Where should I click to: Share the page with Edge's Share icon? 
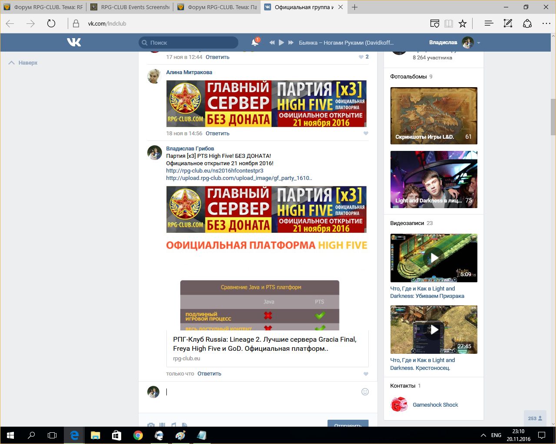coord(527,23)
